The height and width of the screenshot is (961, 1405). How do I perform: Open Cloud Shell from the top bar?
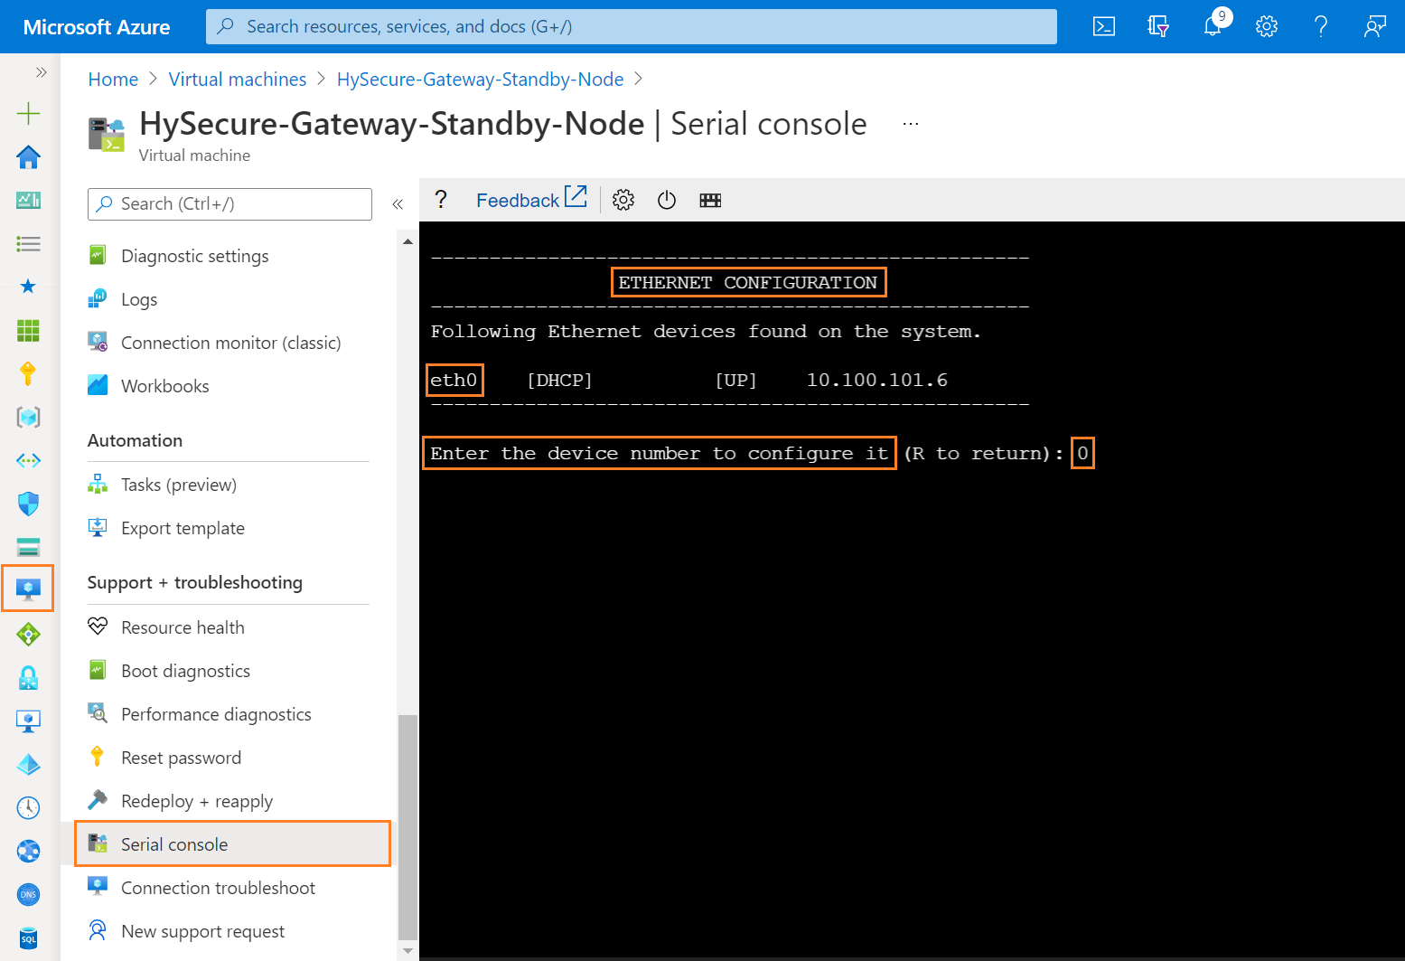[x=1104, y=26]
